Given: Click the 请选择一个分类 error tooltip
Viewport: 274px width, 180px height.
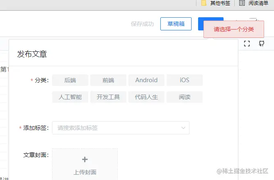Looking at the screenshot, I should click(234, 29).
